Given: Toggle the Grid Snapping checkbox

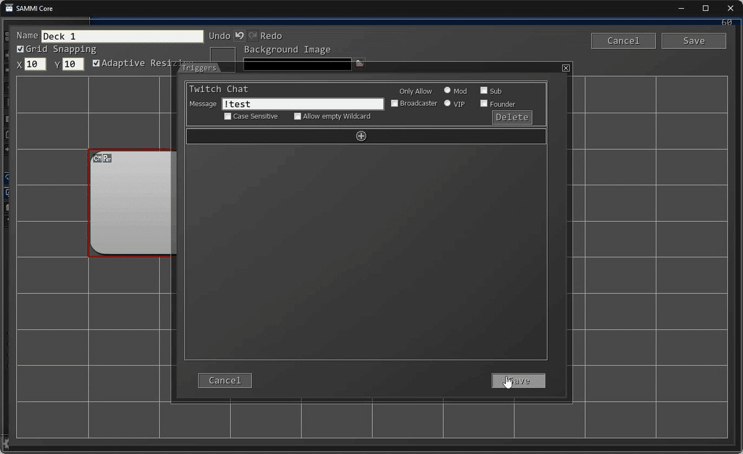Looking at the screenshot, I should pyautogui.click(x=20, y=49).
